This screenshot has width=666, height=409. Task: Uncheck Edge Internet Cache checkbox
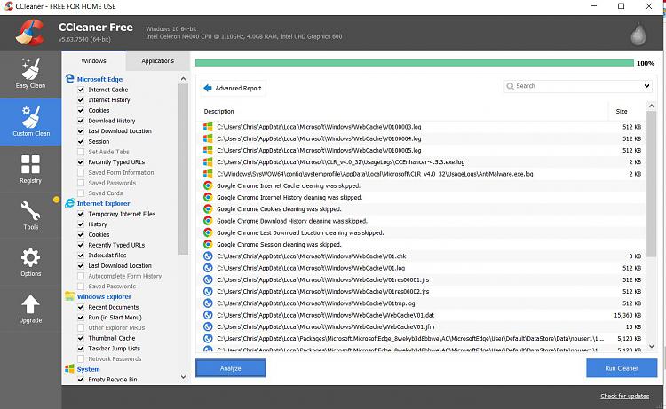pos(81,90)
